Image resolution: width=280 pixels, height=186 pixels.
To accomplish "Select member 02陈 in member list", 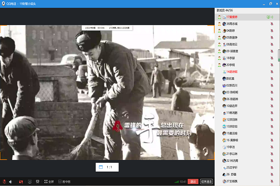I will tap(246, 86).
